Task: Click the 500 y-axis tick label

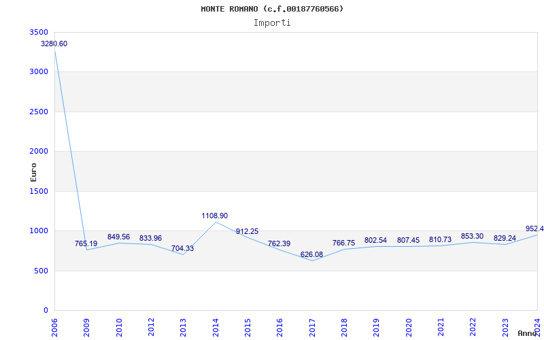Action: 41,271
